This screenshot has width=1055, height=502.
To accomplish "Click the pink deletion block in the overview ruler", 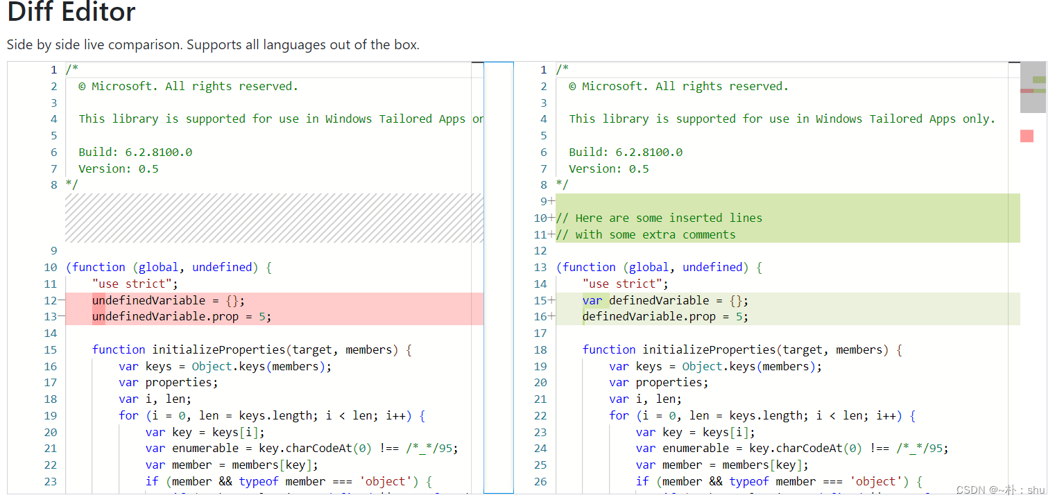I will pyautogui.click(x=1027, y=136).
